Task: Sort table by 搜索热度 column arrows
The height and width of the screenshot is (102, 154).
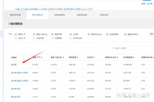Action: click(x=78, y=57)
